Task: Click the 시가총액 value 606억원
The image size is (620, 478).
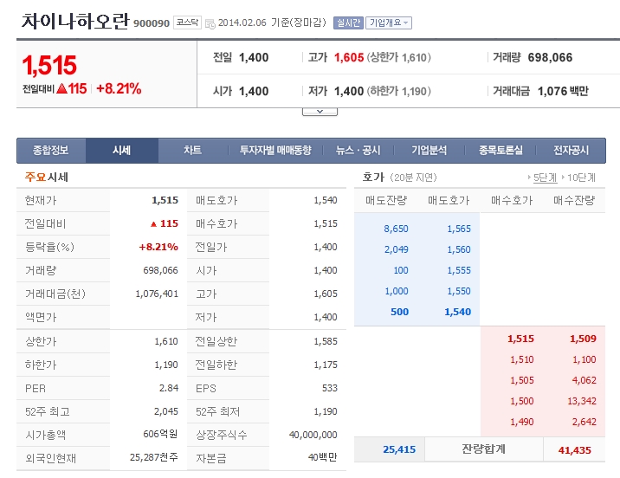Action: (160, 434)
